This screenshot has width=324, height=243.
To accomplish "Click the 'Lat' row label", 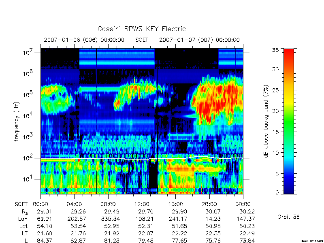I will click(x=23, y=226).
